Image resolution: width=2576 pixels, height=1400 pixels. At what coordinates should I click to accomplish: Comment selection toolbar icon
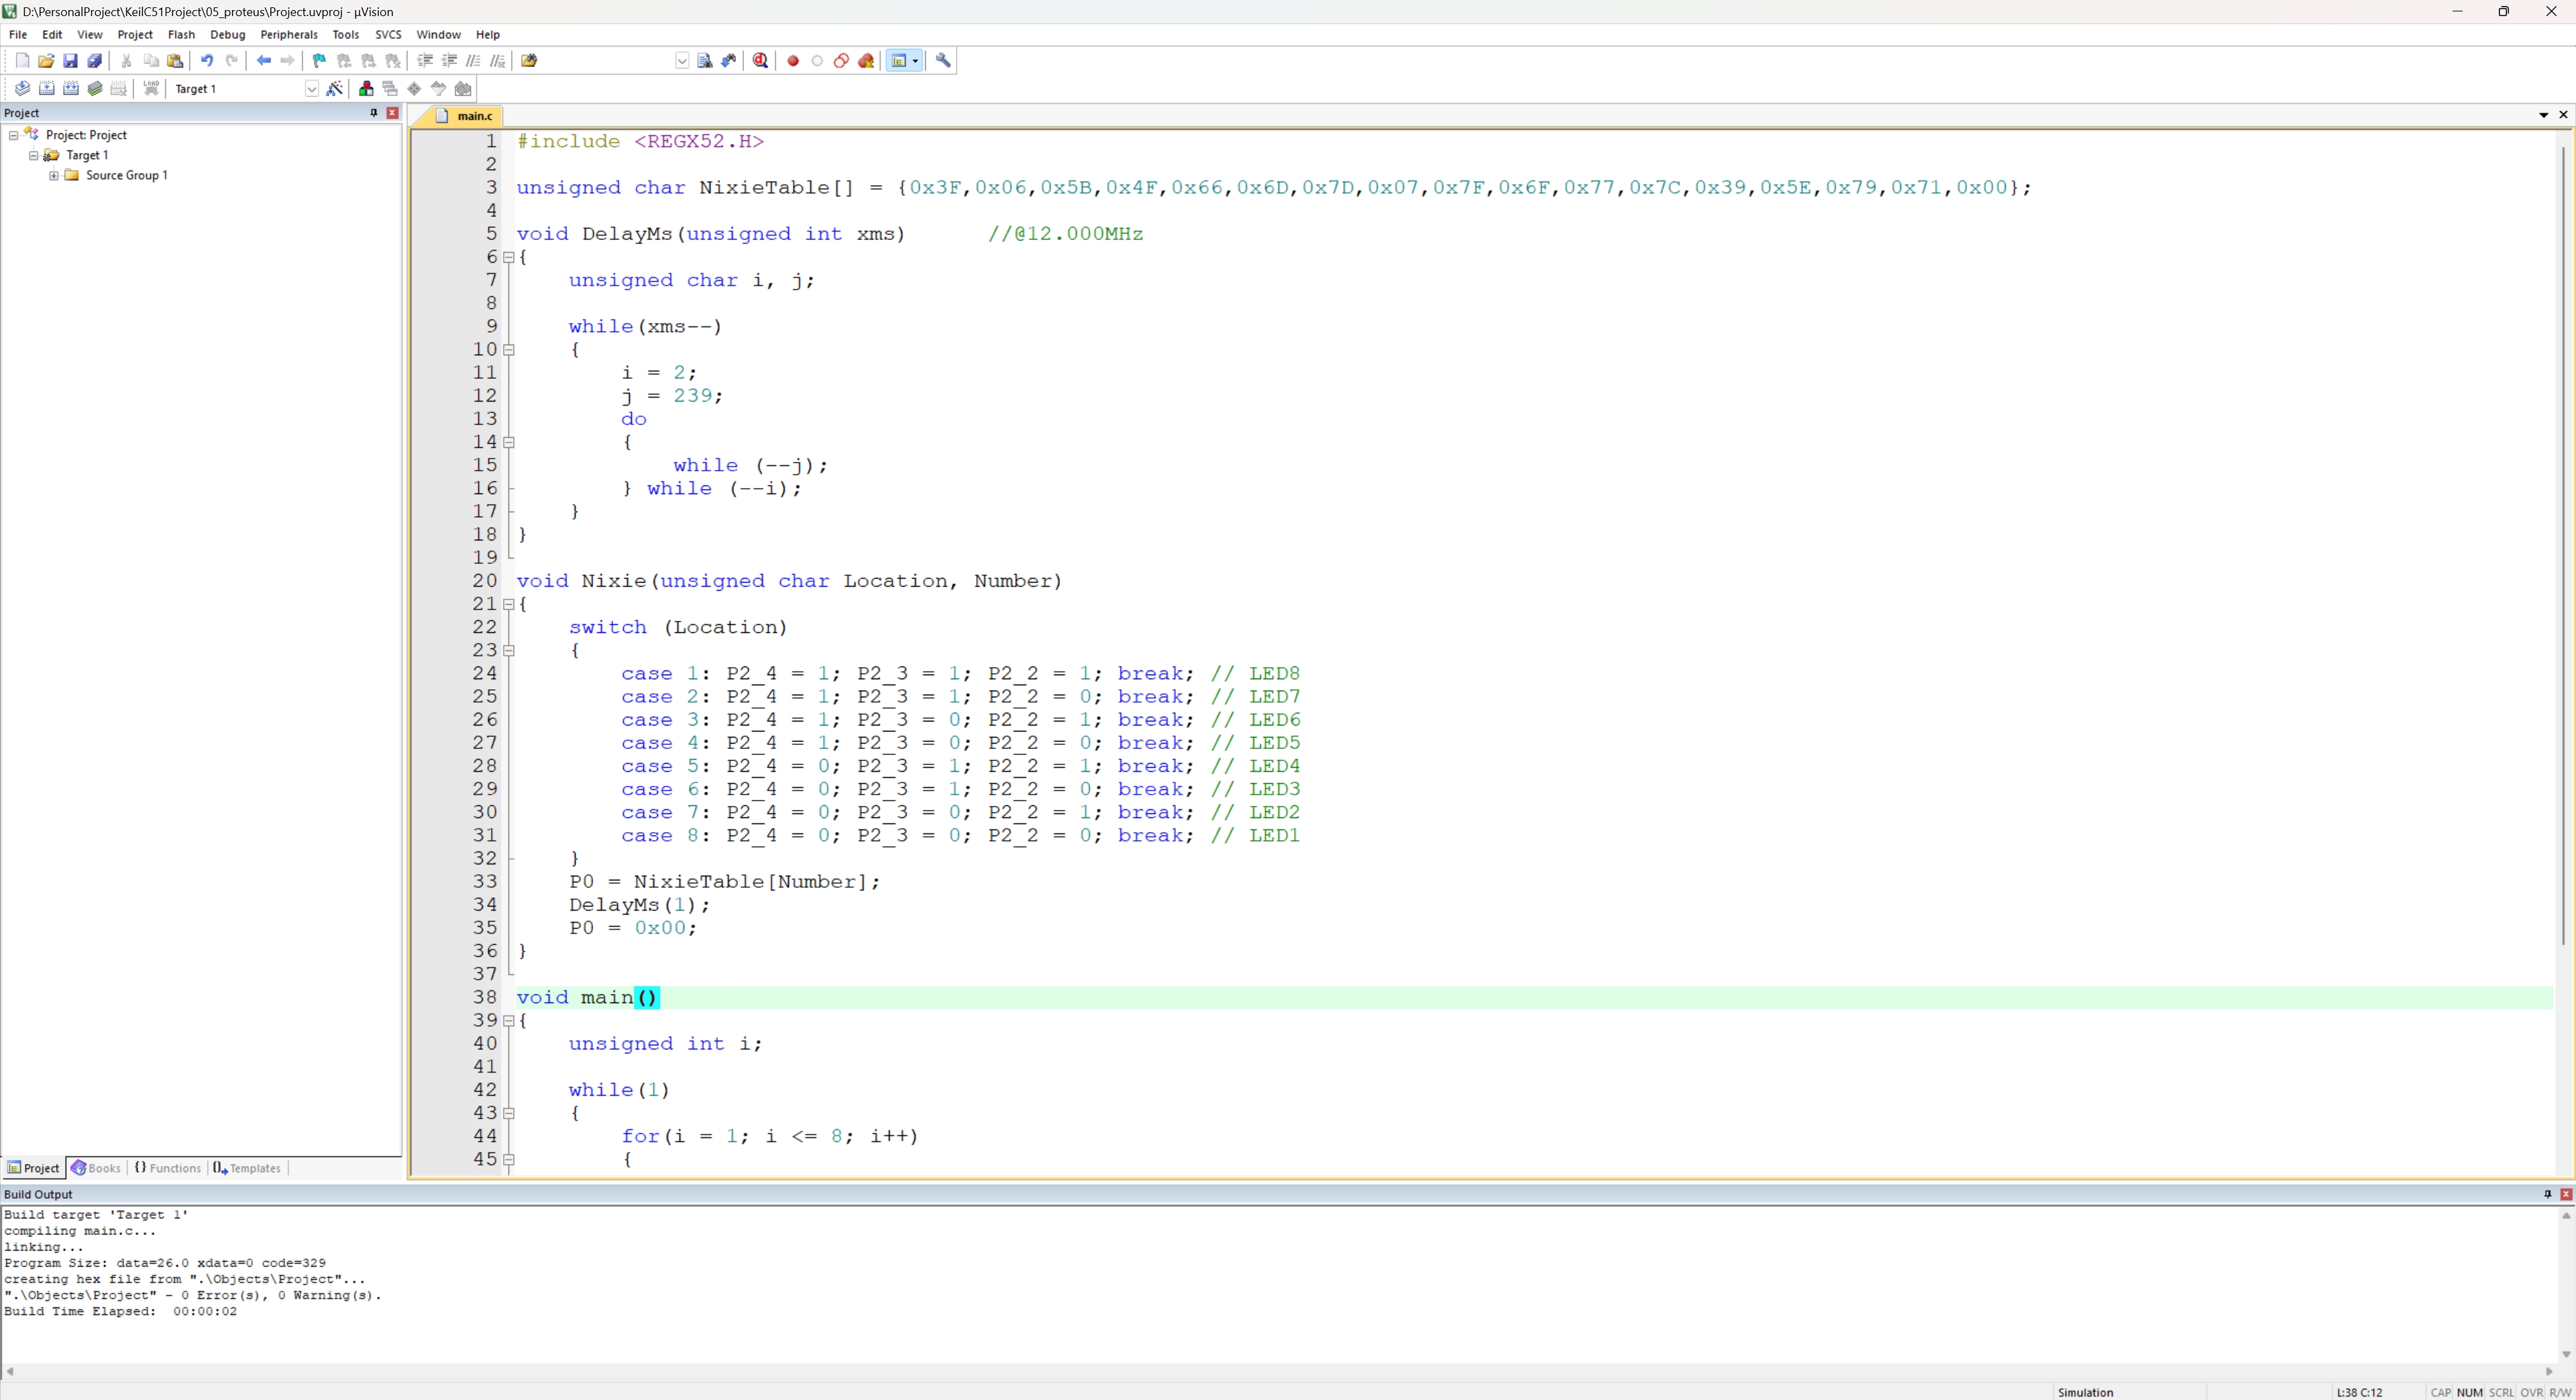click(474, 61)
